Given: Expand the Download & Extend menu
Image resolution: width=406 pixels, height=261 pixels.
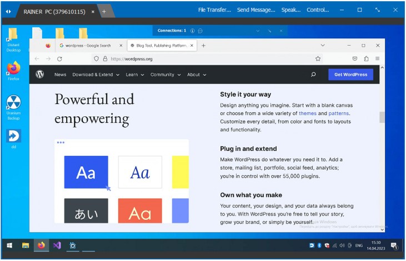Looking at the screenshot, I should [x=96, y=75].
